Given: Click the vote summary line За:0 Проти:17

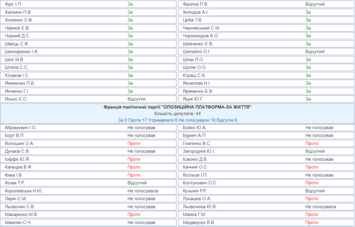Looking at the screenshot, I should (x=178, y=120).
